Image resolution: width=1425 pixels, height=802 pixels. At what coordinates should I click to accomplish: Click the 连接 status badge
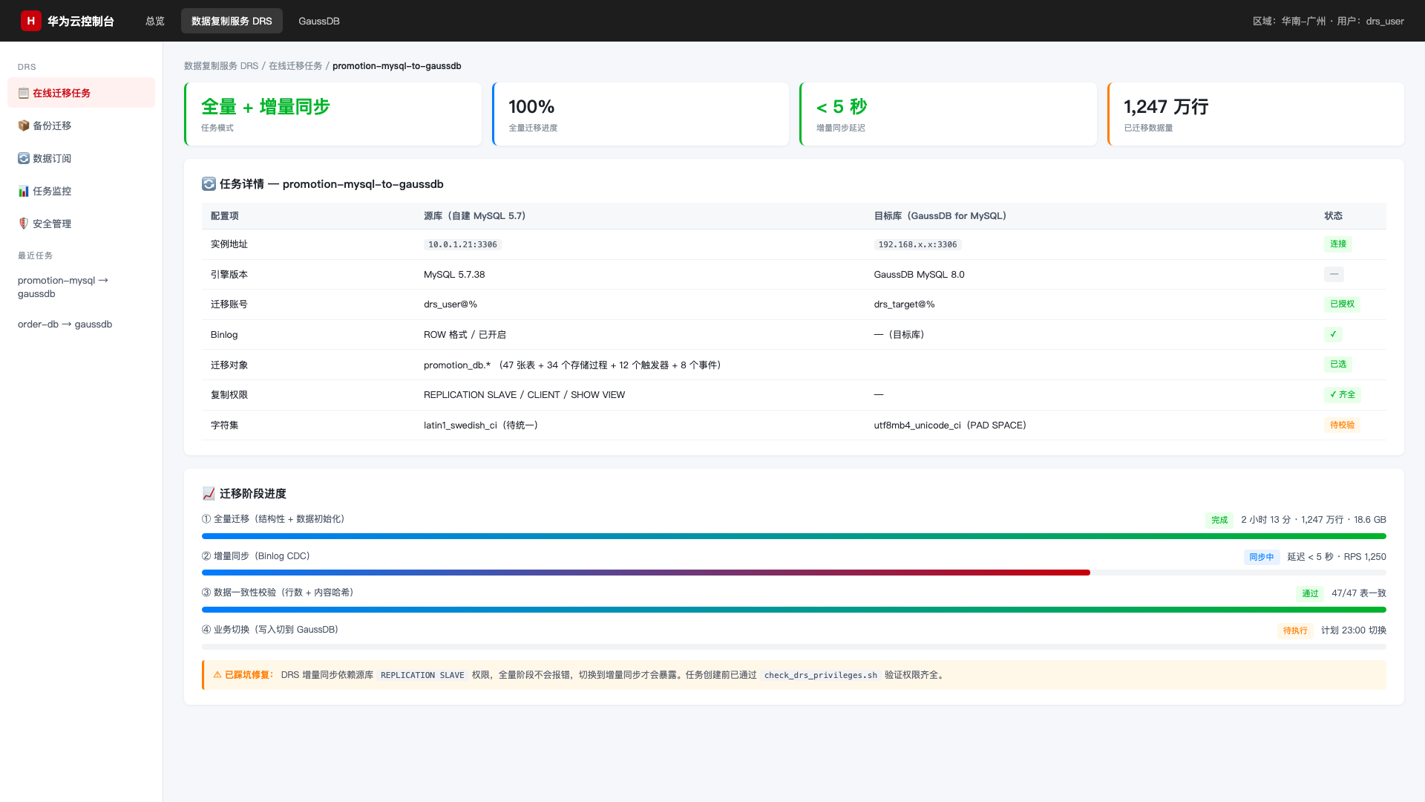click(1338, 244)
